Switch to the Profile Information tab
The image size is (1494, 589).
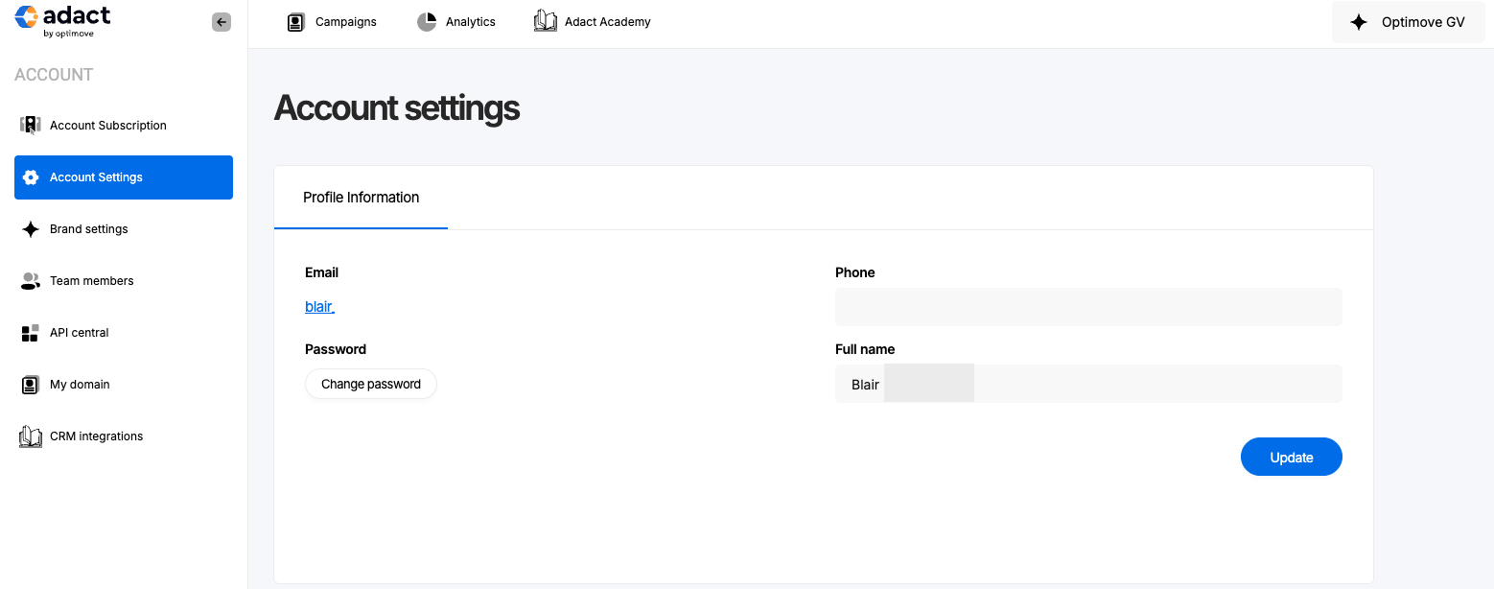361,198
